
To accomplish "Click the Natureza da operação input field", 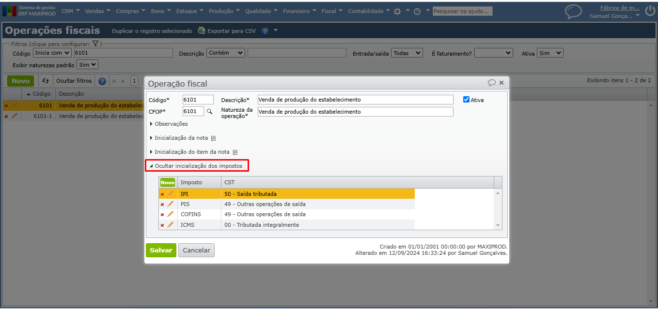I will tap(356, 112).
